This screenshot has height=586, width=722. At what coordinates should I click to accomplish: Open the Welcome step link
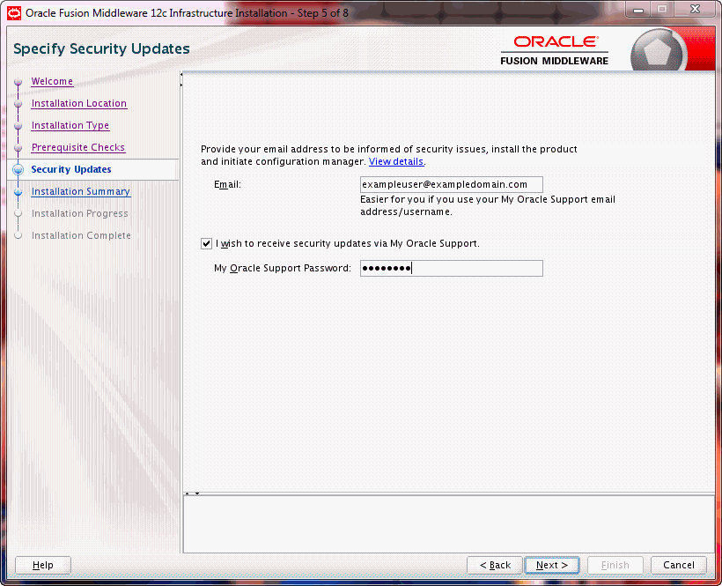tap(52, 81)
